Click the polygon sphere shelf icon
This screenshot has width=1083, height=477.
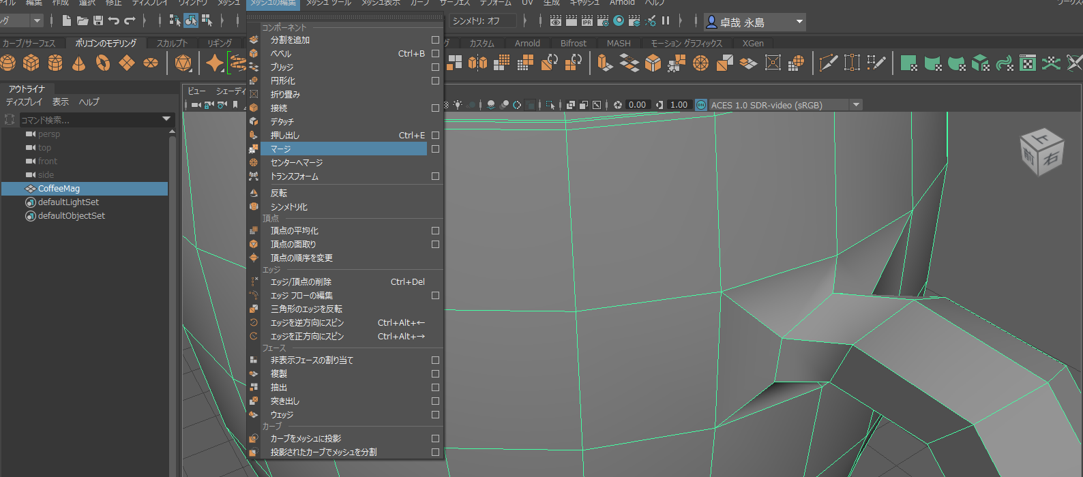click(8, 63)
